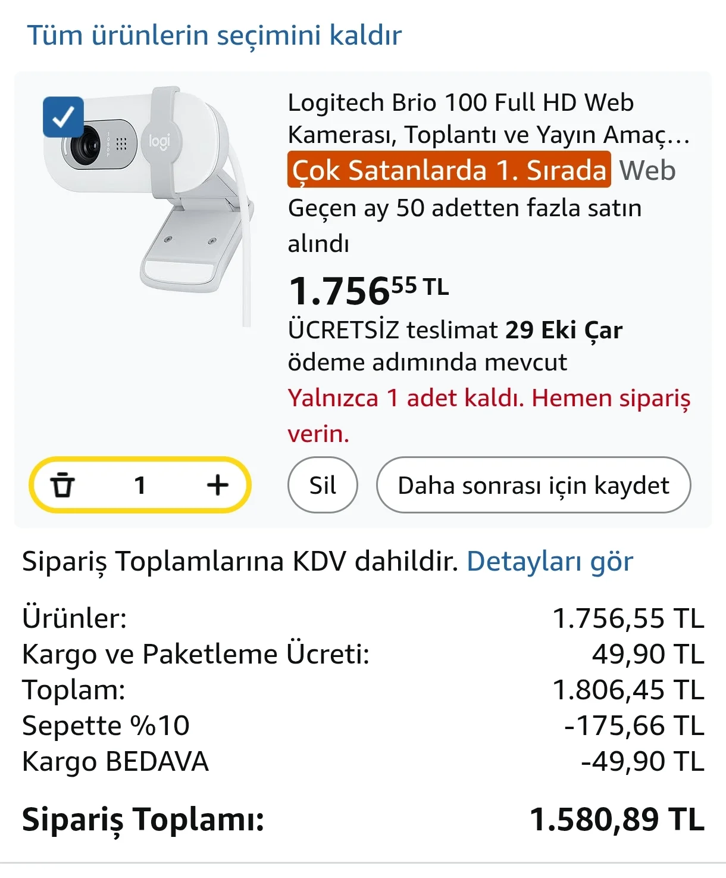The height and width of the screenshot is (878, 726).
Task: Open the Web category link beside badge
Action: [x=647, y=170]
